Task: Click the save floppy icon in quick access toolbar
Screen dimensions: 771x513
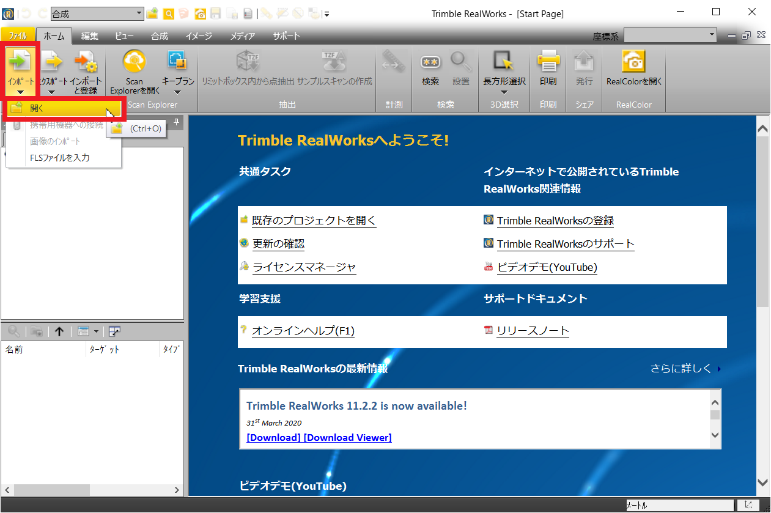Action: 216,13
